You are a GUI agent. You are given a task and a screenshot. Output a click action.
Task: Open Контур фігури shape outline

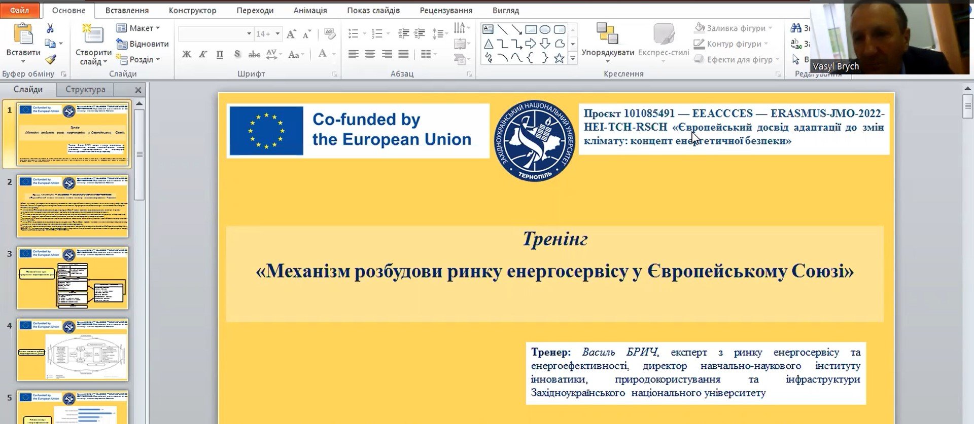coord(731,44)
